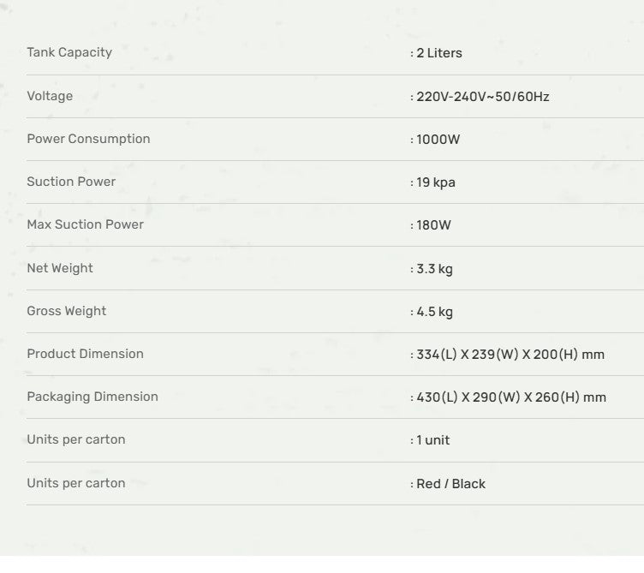This screenshot has height=573, width=644.
Task: Select the "Red / Black" color value
Action: [450, 484]
